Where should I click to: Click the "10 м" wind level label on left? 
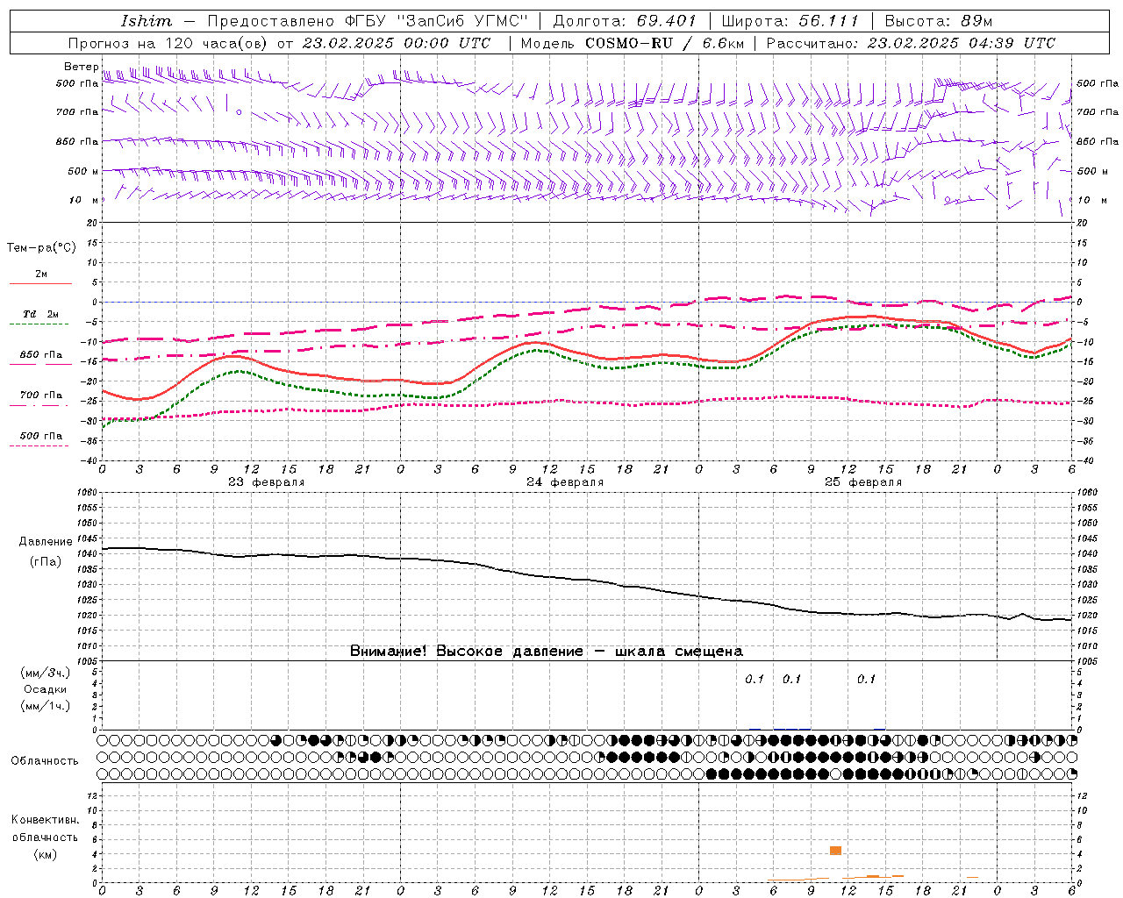pyautogui.click(x=83, y=200)
